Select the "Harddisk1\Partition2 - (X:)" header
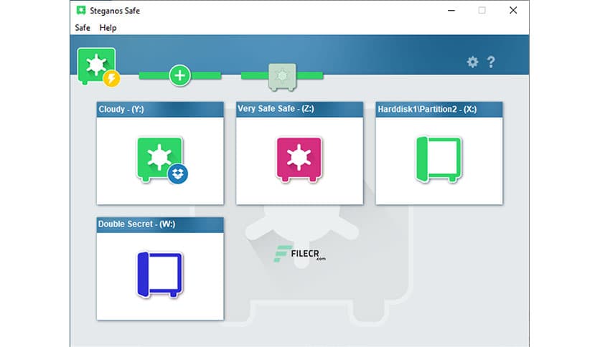 point(439,109)
